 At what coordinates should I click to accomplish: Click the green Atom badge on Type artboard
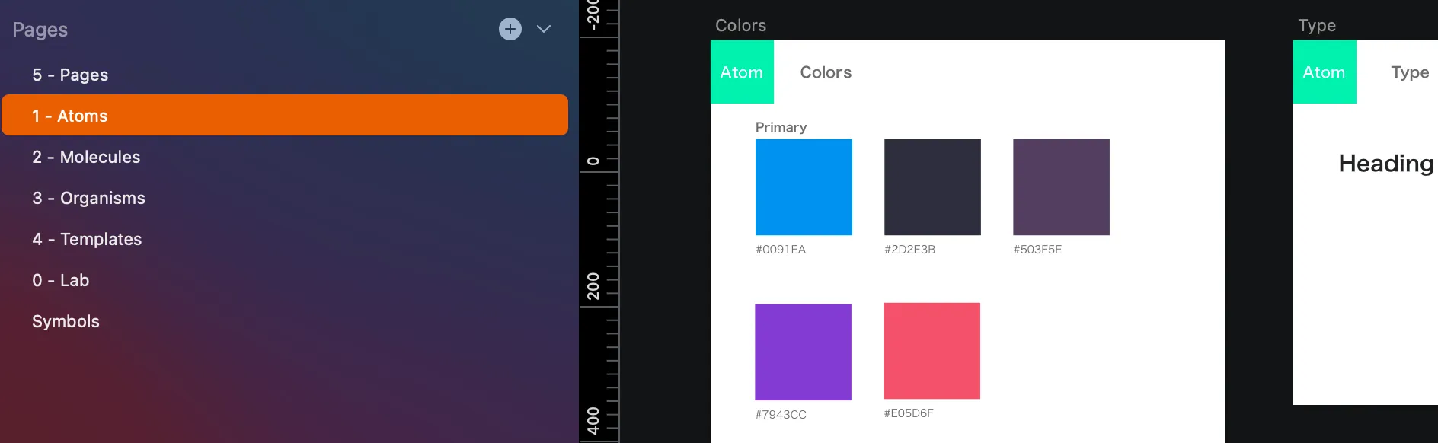[1325, 72]
